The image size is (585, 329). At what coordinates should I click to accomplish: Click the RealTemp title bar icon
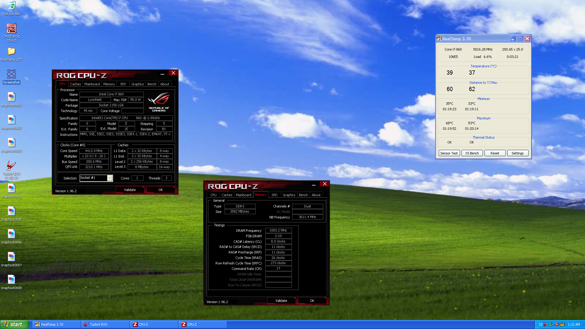click(x=439, y=39)
